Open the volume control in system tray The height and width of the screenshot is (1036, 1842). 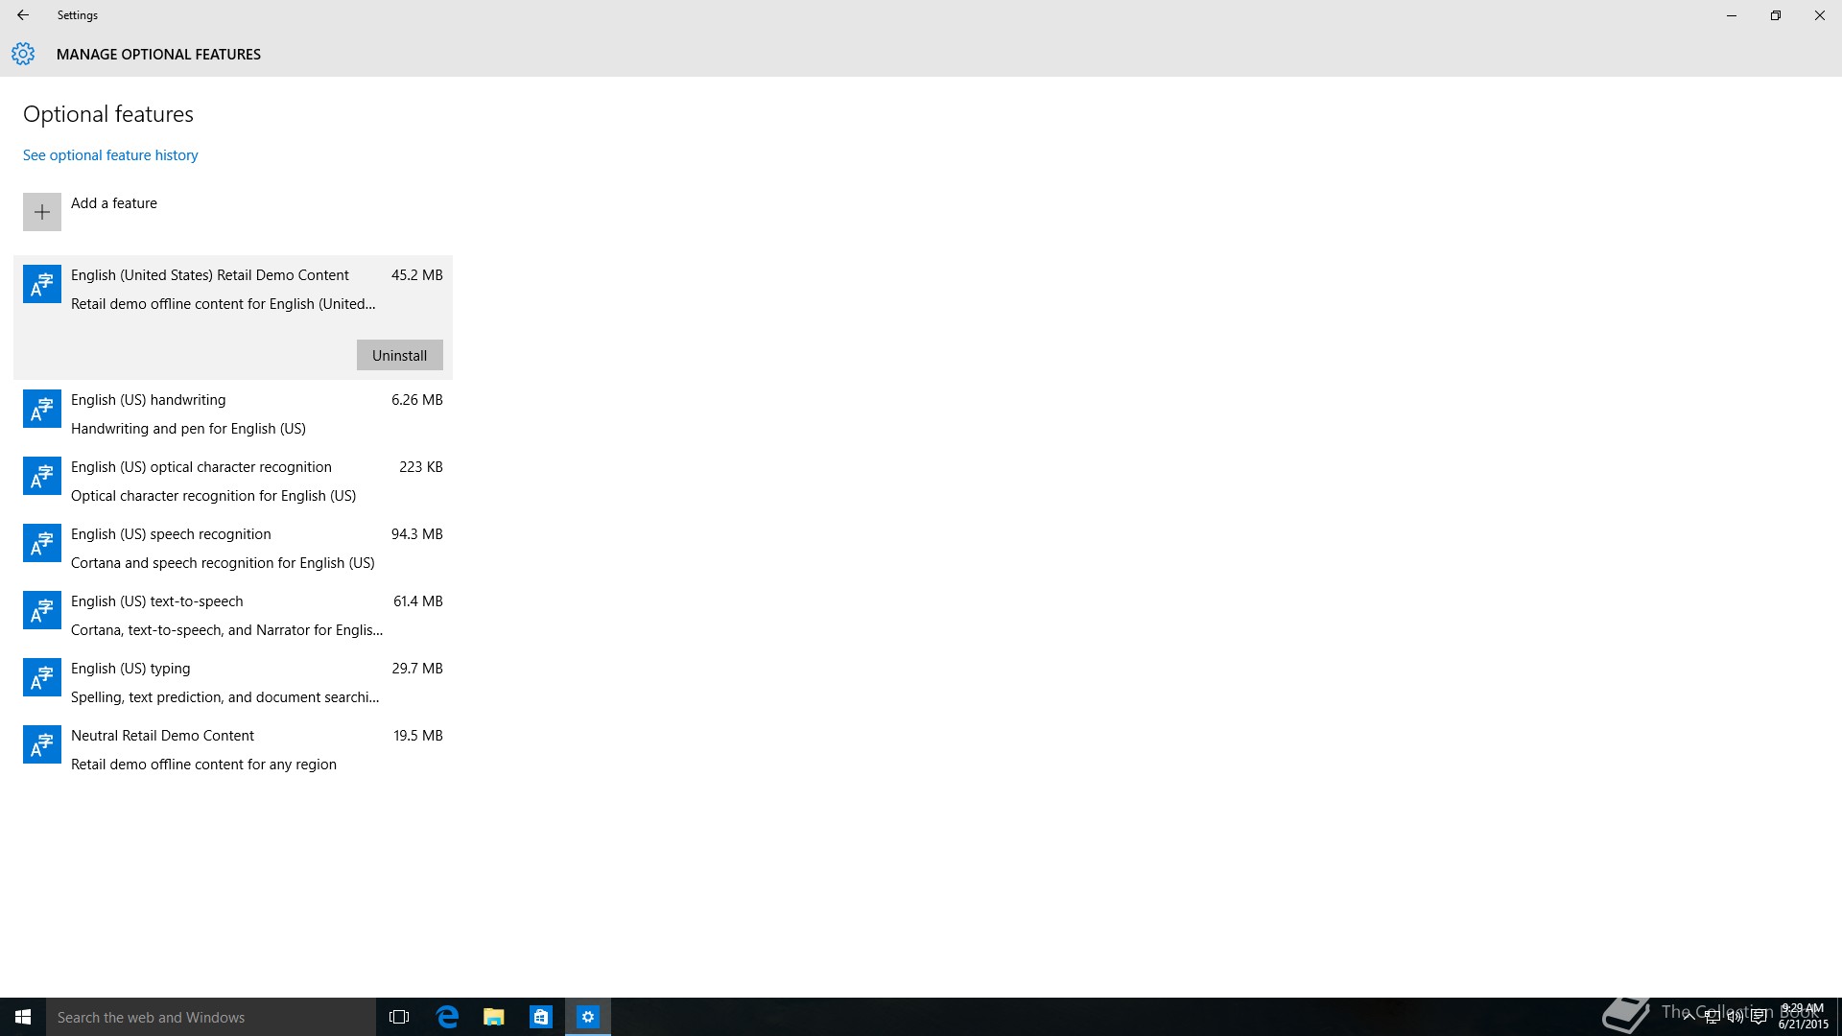click(1736, 1018)
